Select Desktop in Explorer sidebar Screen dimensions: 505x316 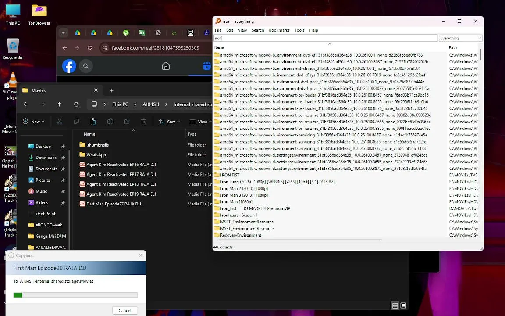click(43, 147)
